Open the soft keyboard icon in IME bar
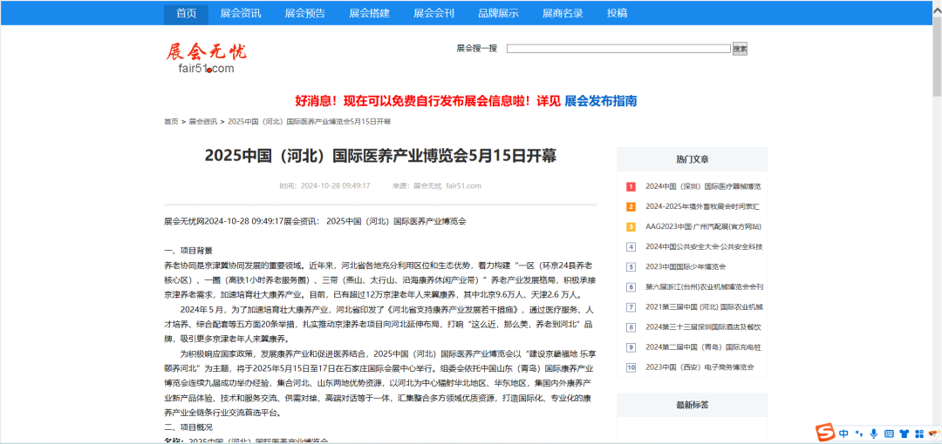Image resolution: width=942 pixels, height=444 pixels. click(888, 433)
